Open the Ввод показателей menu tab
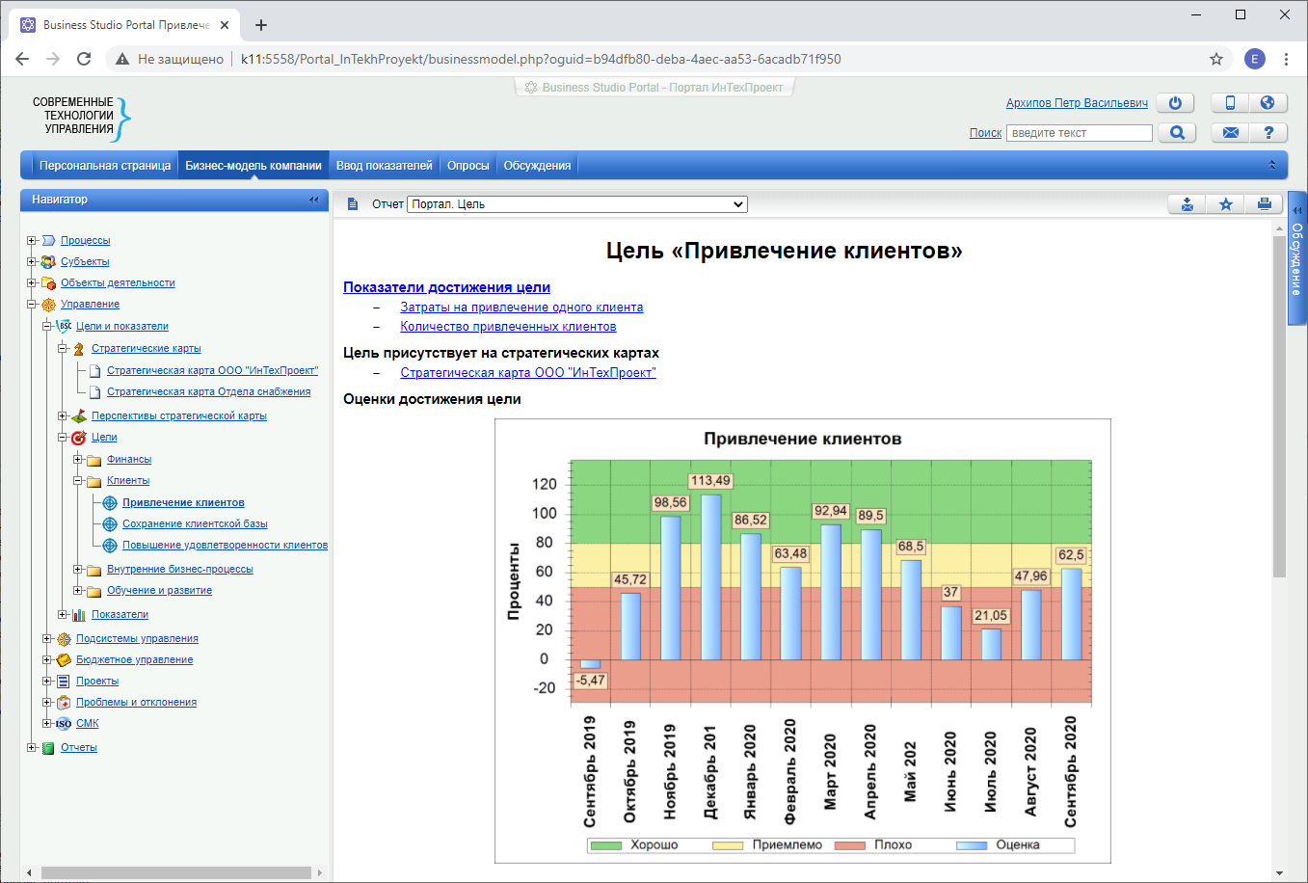 tap(384, 166)
